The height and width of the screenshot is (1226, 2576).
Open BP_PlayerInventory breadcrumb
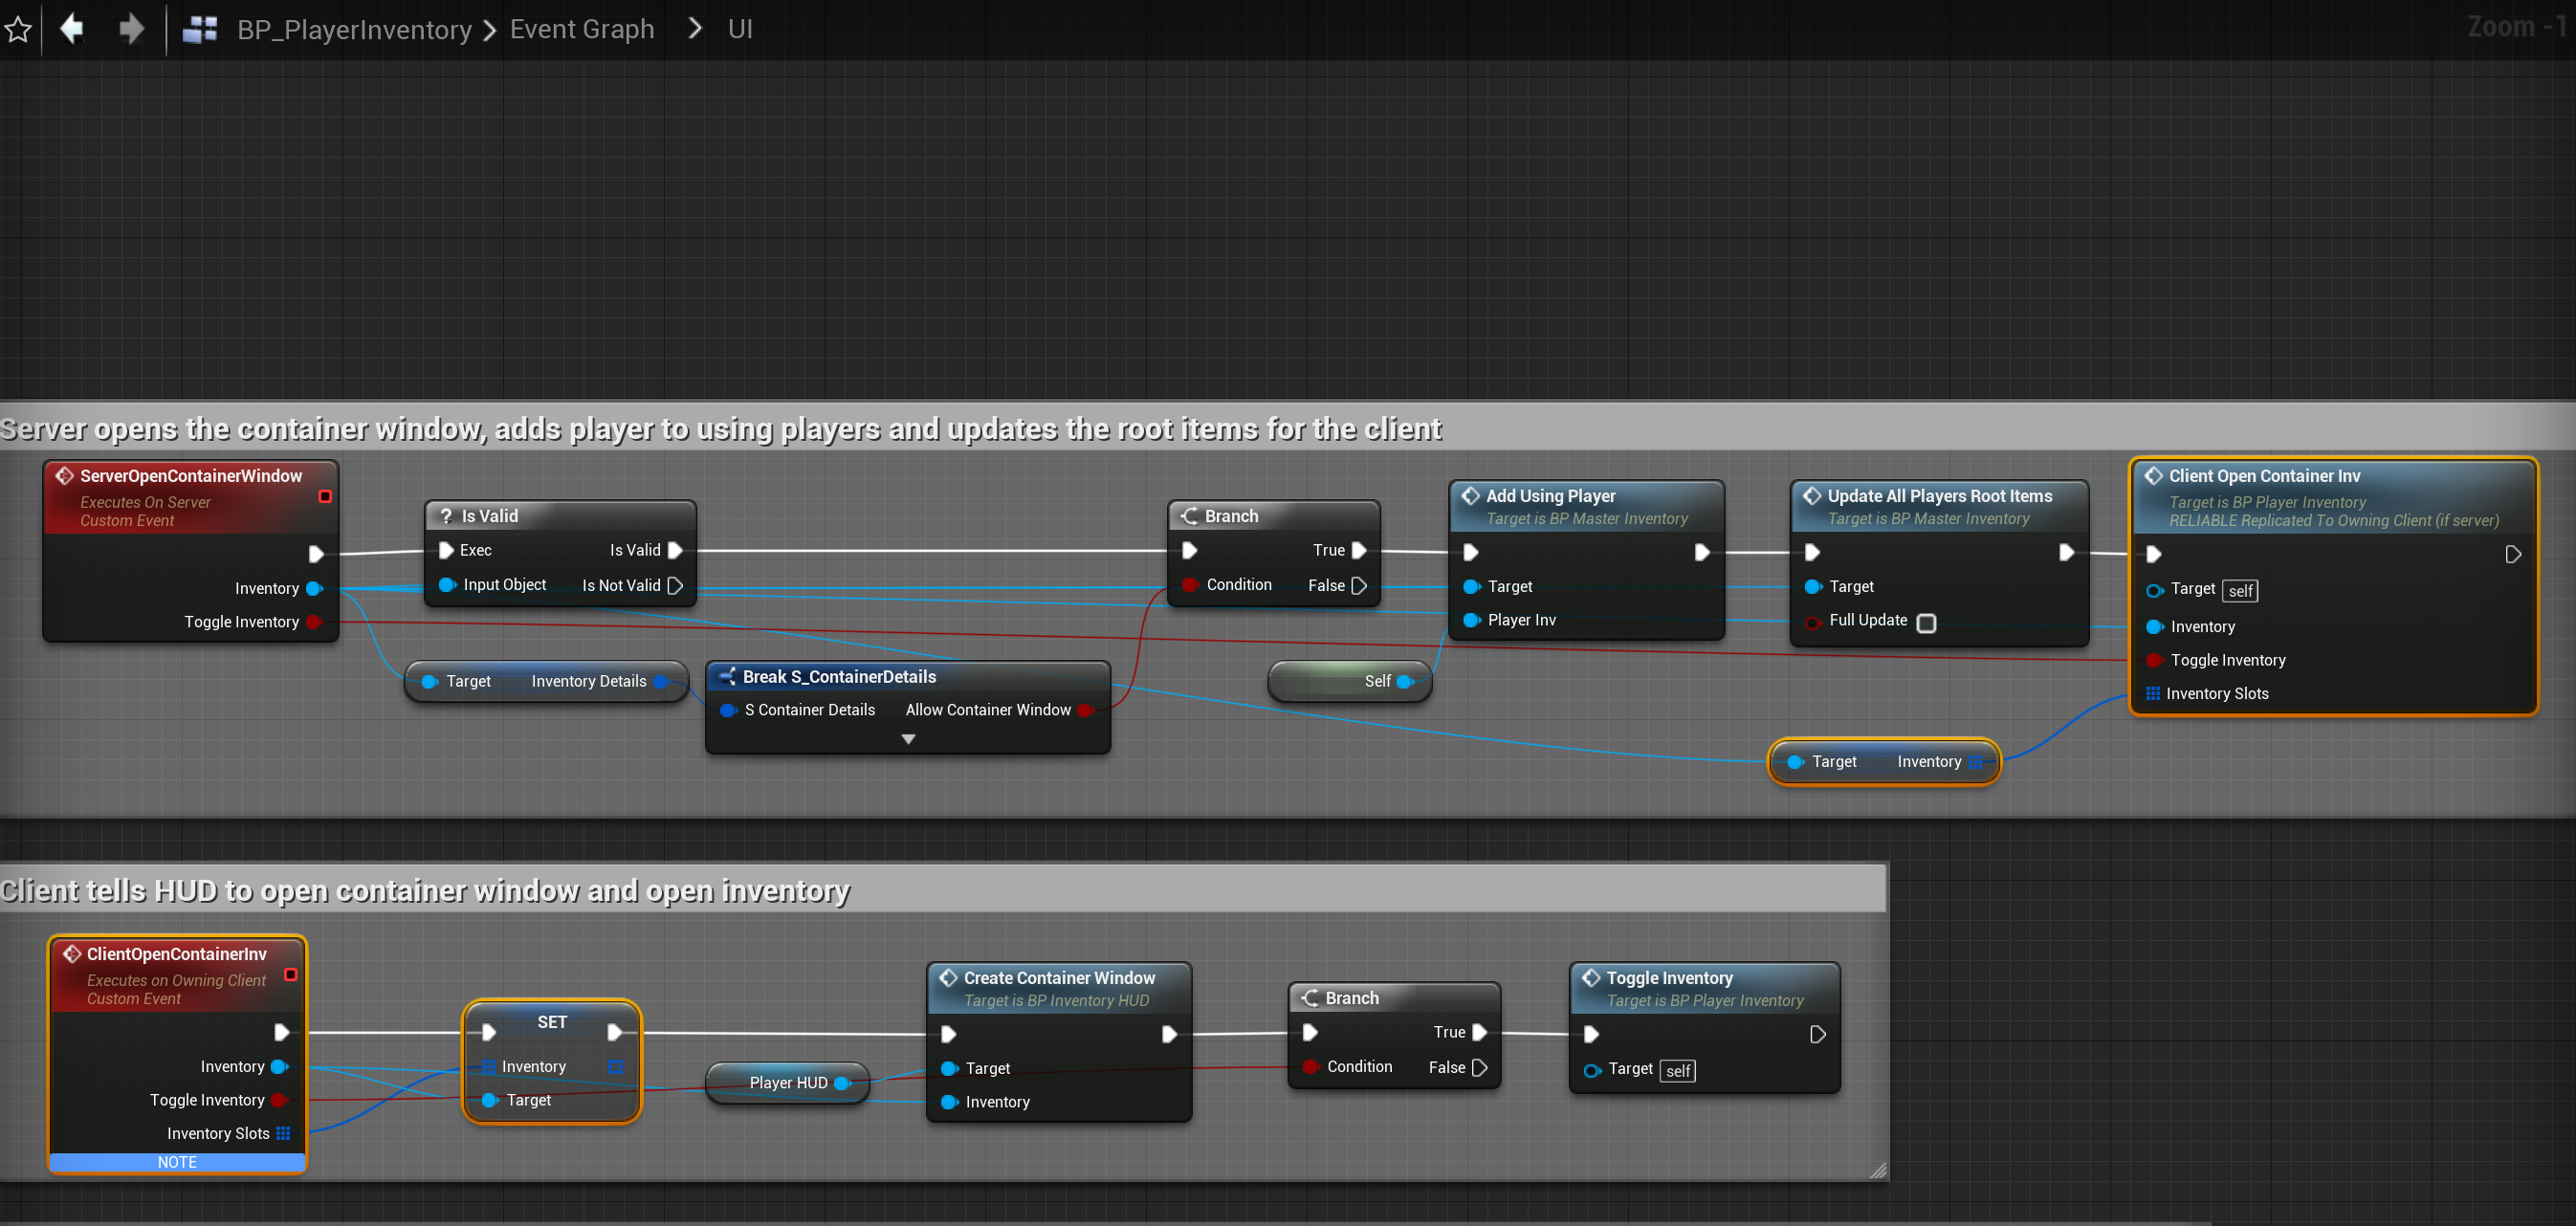(354, 29)
